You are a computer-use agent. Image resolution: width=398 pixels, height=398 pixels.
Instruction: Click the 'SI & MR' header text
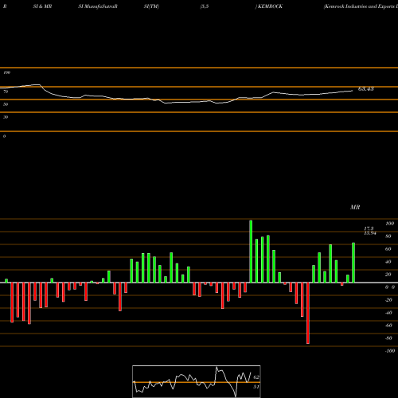(x=42, y=6)
